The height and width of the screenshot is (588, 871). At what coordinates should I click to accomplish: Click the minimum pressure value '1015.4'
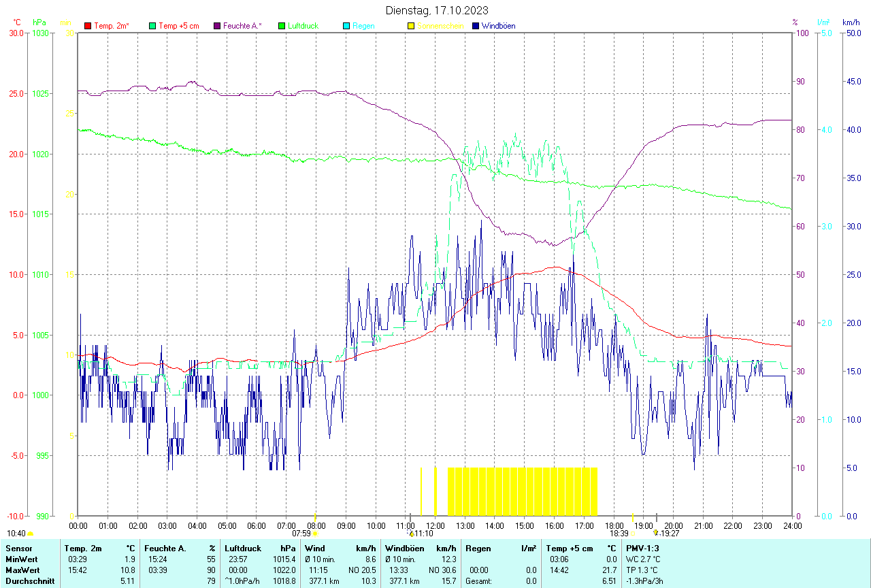[x=284, y=559]
